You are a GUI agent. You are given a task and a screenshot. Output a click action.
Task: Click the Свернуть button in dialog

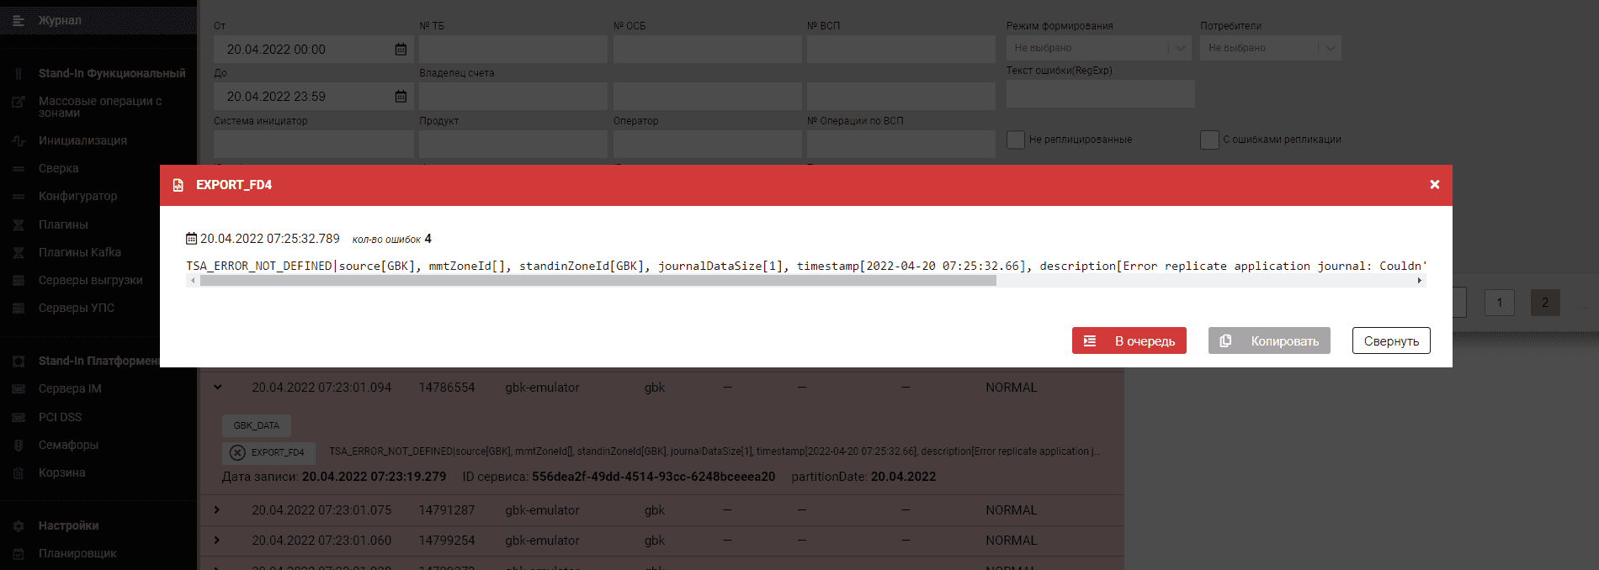[1390, 340]
